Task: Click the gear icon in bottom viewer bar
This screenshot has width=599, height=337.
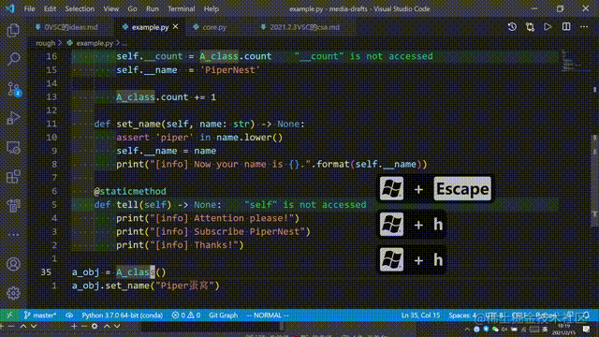Action: click(x=95, y=327)
